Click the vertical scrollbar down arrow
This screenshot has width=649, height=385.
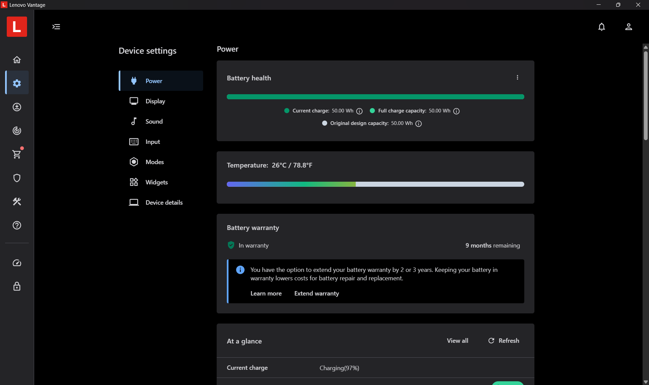pyautogui.click(x=646, y=382)
